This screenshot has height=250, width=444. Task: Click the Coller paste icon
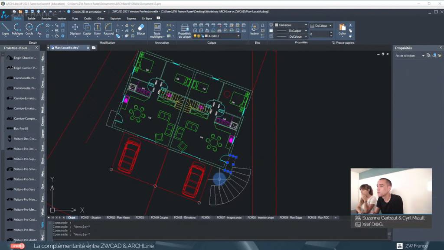(342, 27)
